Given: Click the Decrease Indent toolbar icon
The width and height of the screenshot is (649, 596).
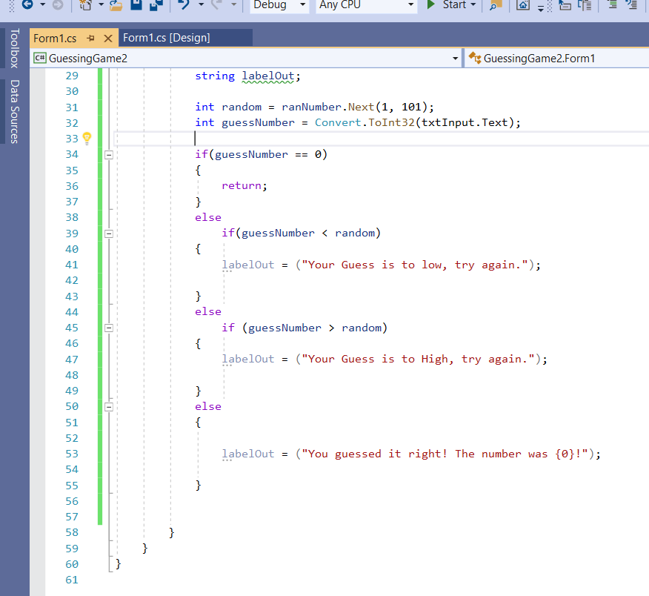Looking at the screenshot, I should point(612,4).
